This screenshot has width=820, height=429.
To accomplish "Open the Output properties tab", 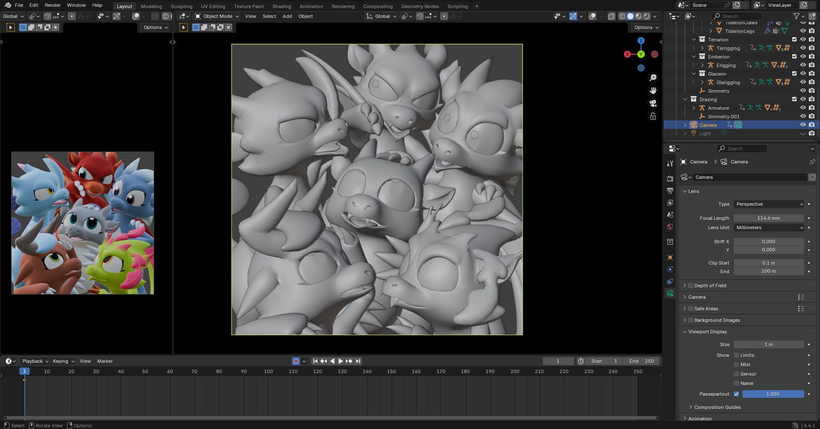I will (670, 190).
